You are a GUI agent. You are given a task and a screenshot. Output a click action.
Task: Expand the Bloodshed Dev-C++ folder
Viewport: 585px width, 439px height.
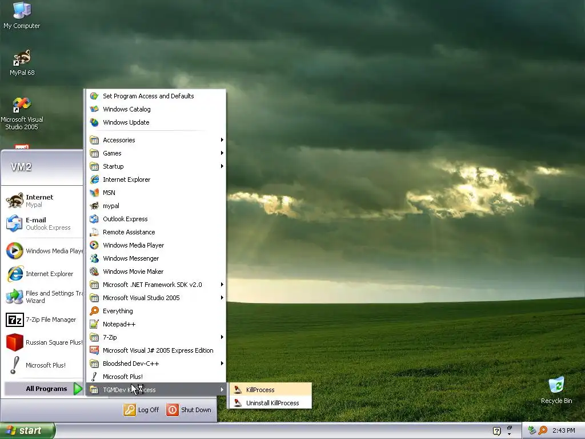(156, 363)
